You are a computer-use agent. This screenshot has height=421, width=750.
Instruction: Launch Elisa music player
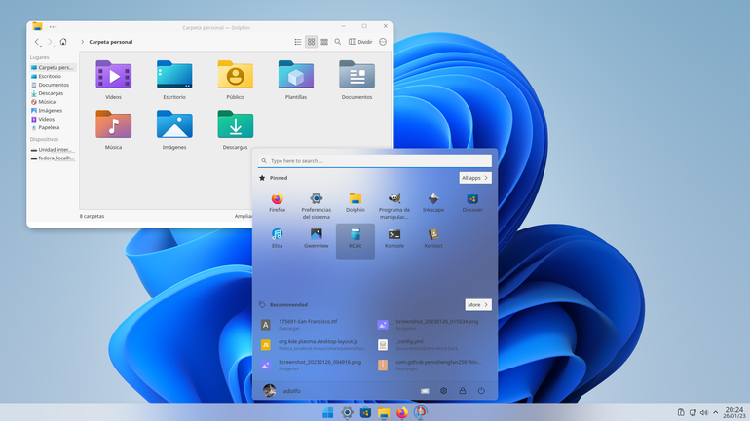(277, 238)
